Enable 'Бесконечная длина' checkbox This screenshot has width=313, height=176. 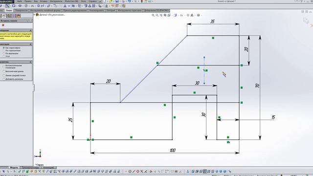(x=4, y=71)
